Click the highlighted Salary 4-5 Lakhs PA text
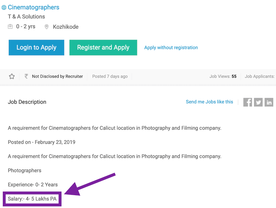The image size is (276, 208). click(32, 199)
